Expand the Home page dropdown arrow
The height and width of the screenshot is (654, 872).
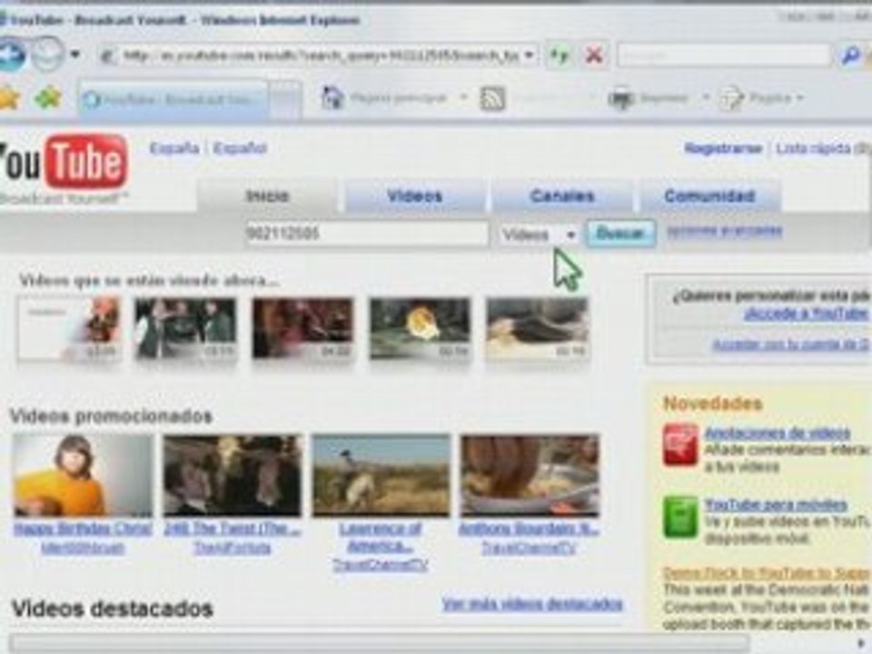point(463,98)
